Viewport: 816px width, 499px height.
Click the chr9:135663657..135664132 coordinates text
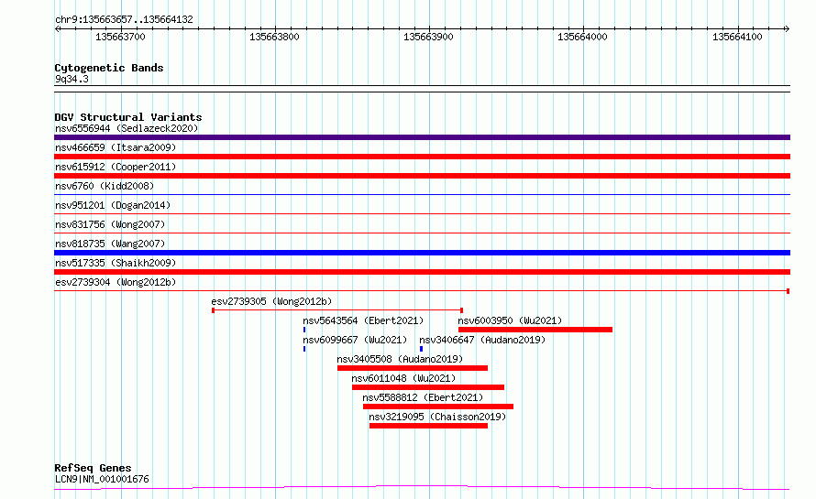pyautogui.click(x=124, y=20)
